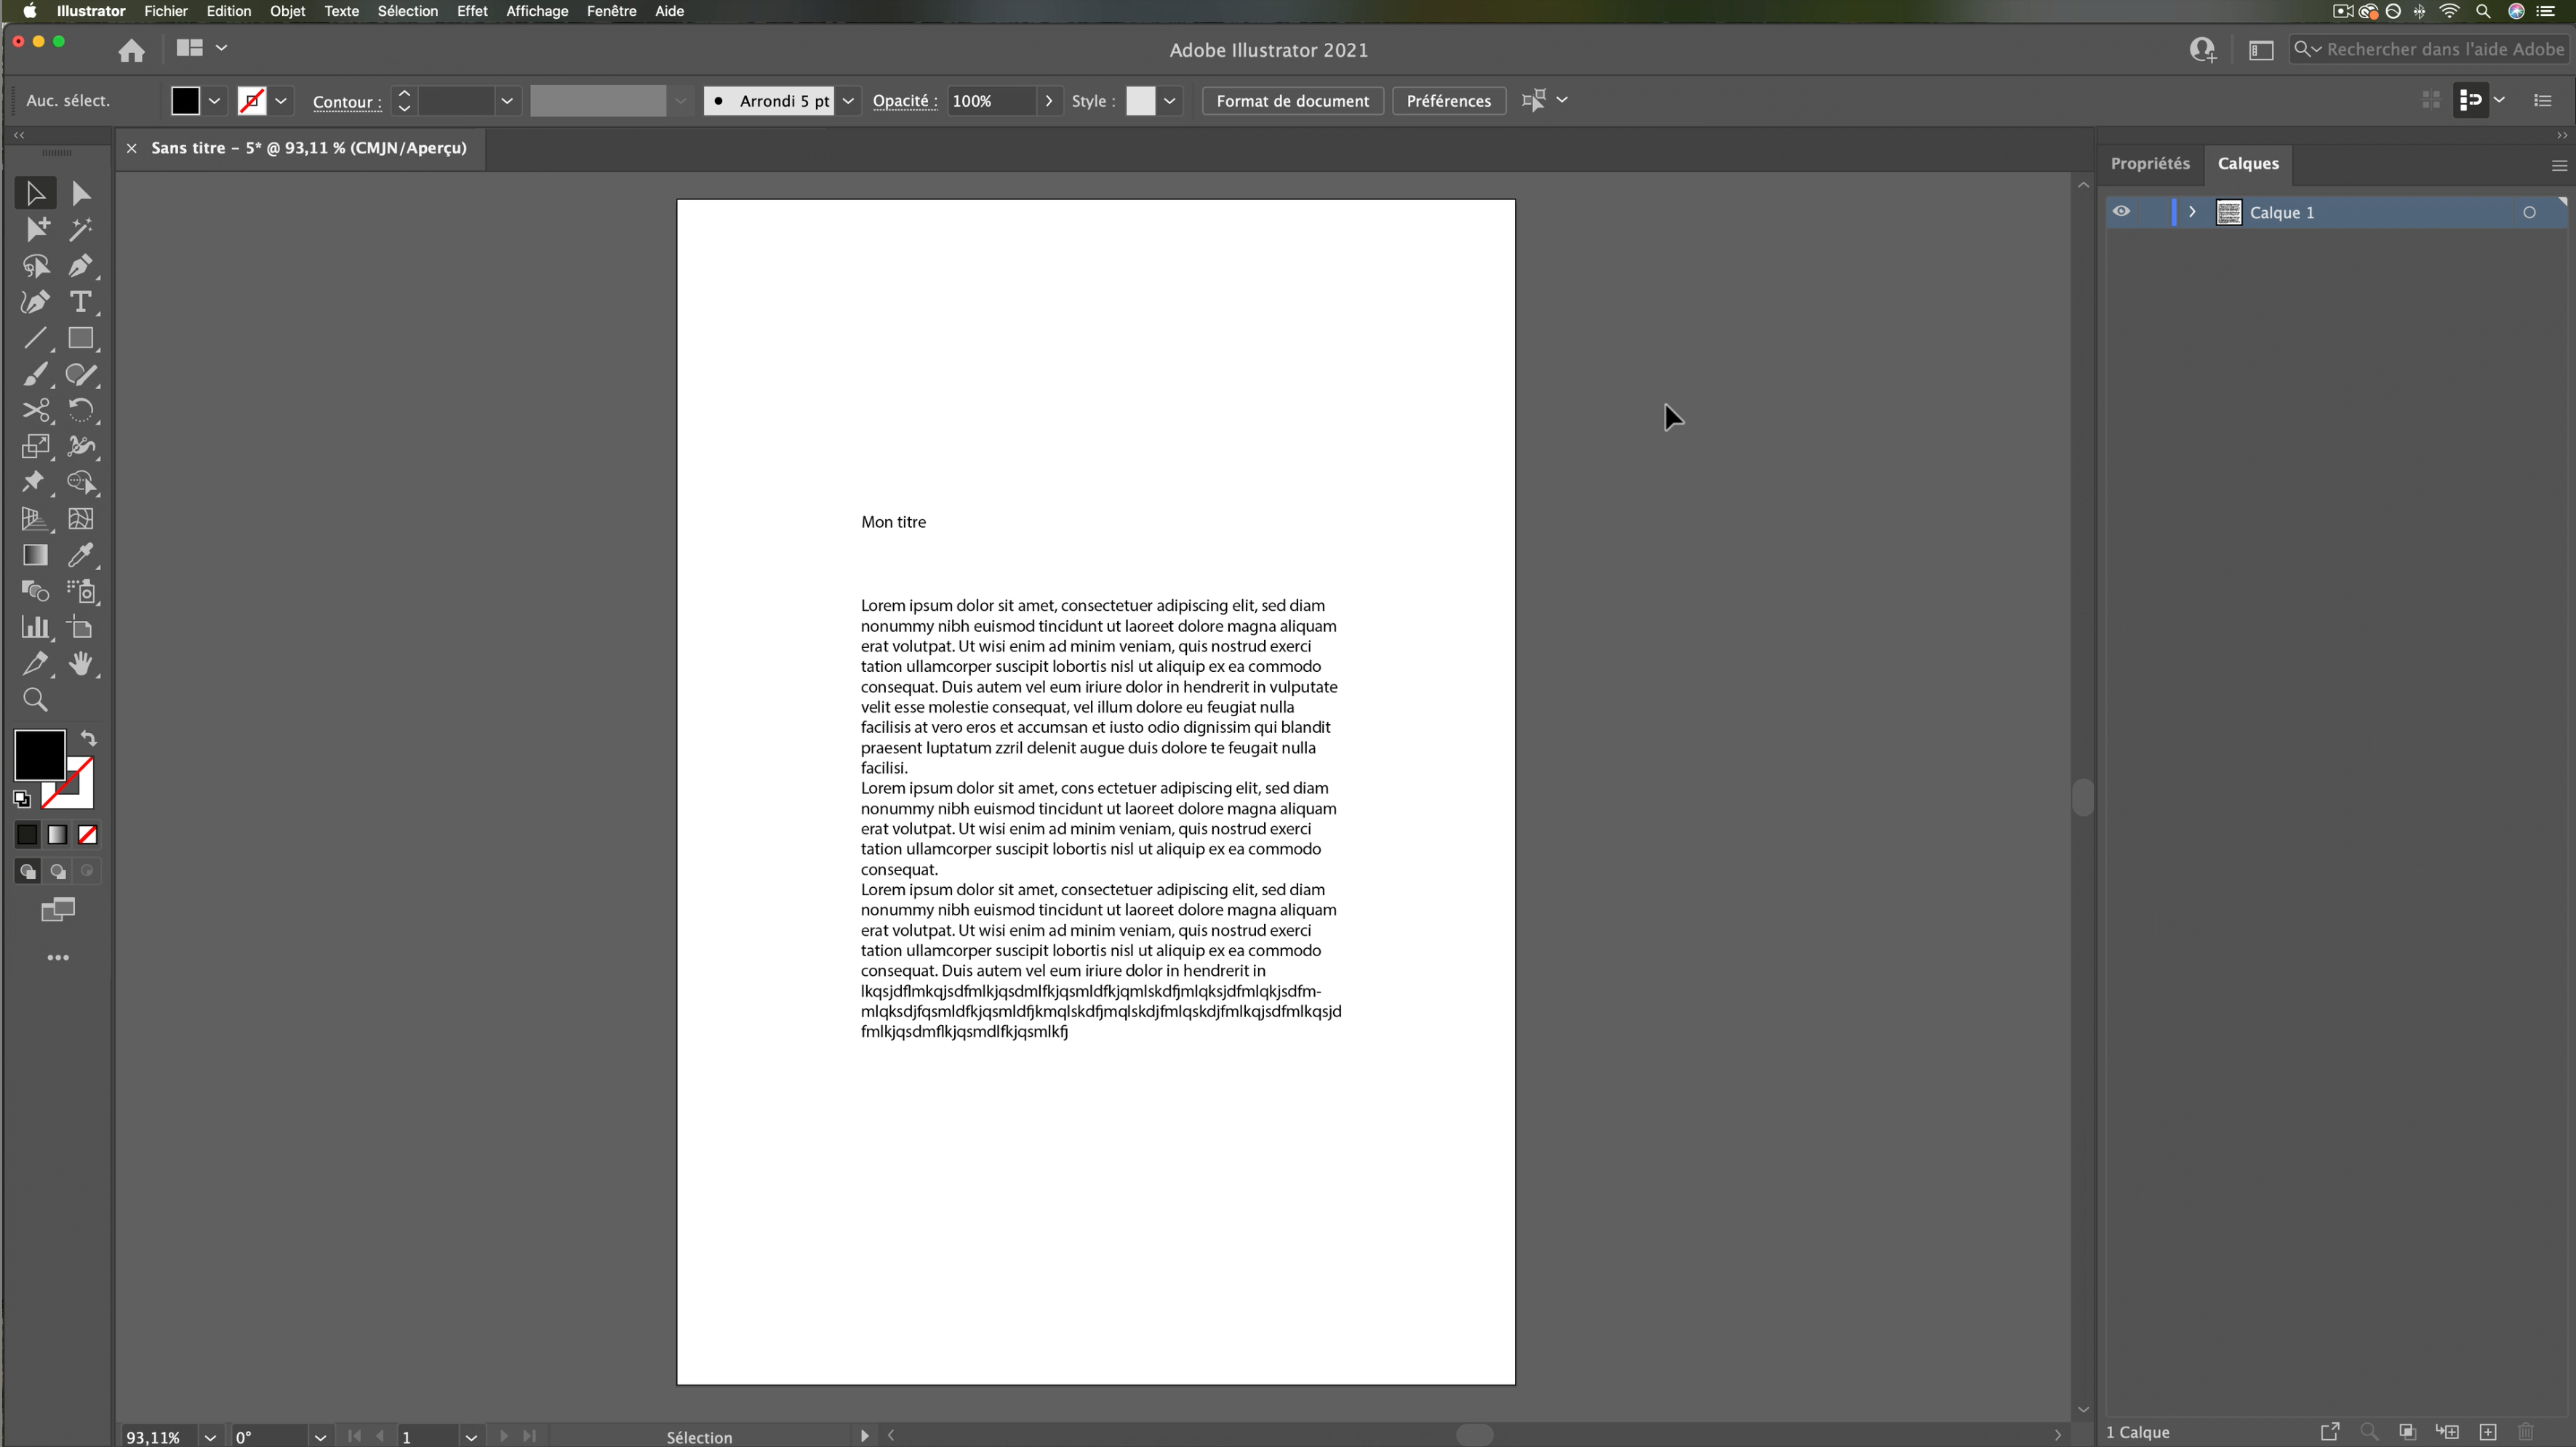Switch to the Propriétés tab

(x=2150, y=163)
